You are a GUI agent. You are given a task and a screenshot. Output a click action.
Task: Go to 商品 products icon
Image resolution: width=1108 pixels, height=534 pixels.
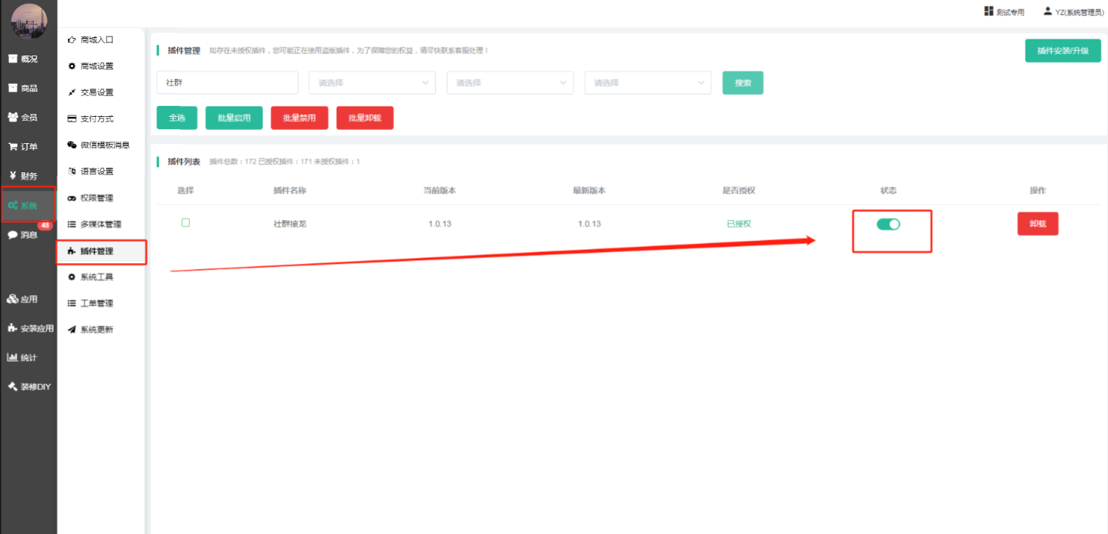[12, 88]
